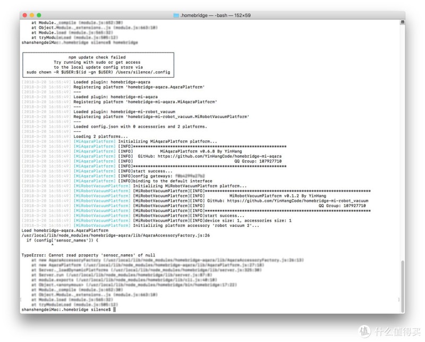
Task: Click 'Loaded plugin: homebridge-mi-aqara' log line
Action: (115, 97)
